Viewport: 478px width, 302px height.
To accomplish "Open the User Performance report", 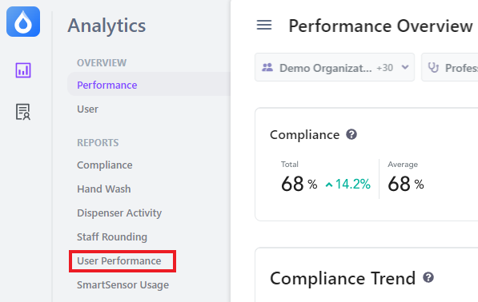I will 118,260.
